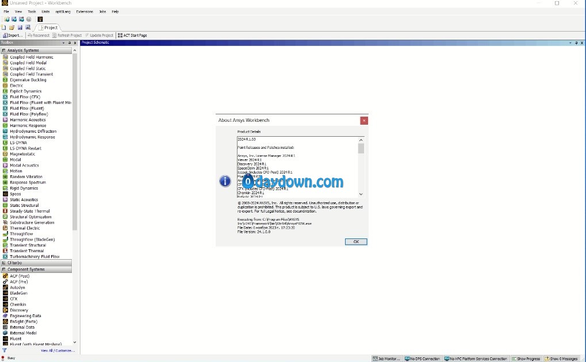Select the Steady-State Thermal icon
Image resolution: width=586 pixels, height=362 pixels.
5,211
